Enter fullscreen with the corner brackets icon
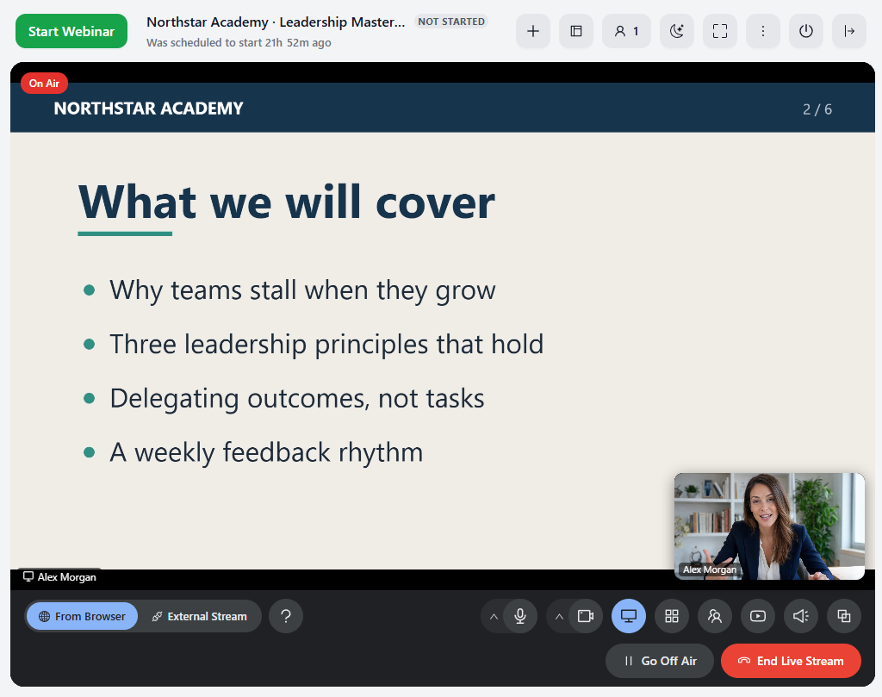This screenshot has width=882, height=697. [x=720, y=31]
